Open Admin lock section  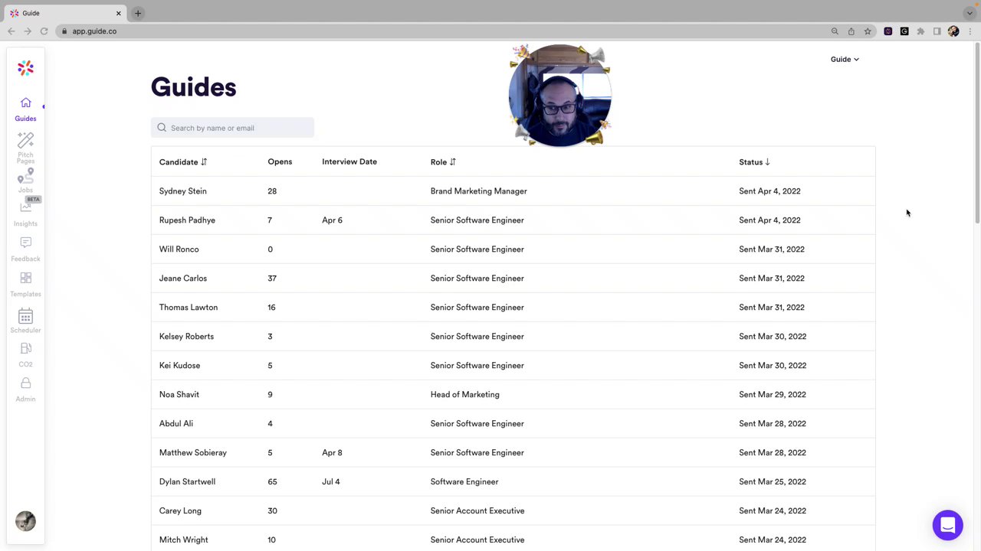(x=25, y=390)
